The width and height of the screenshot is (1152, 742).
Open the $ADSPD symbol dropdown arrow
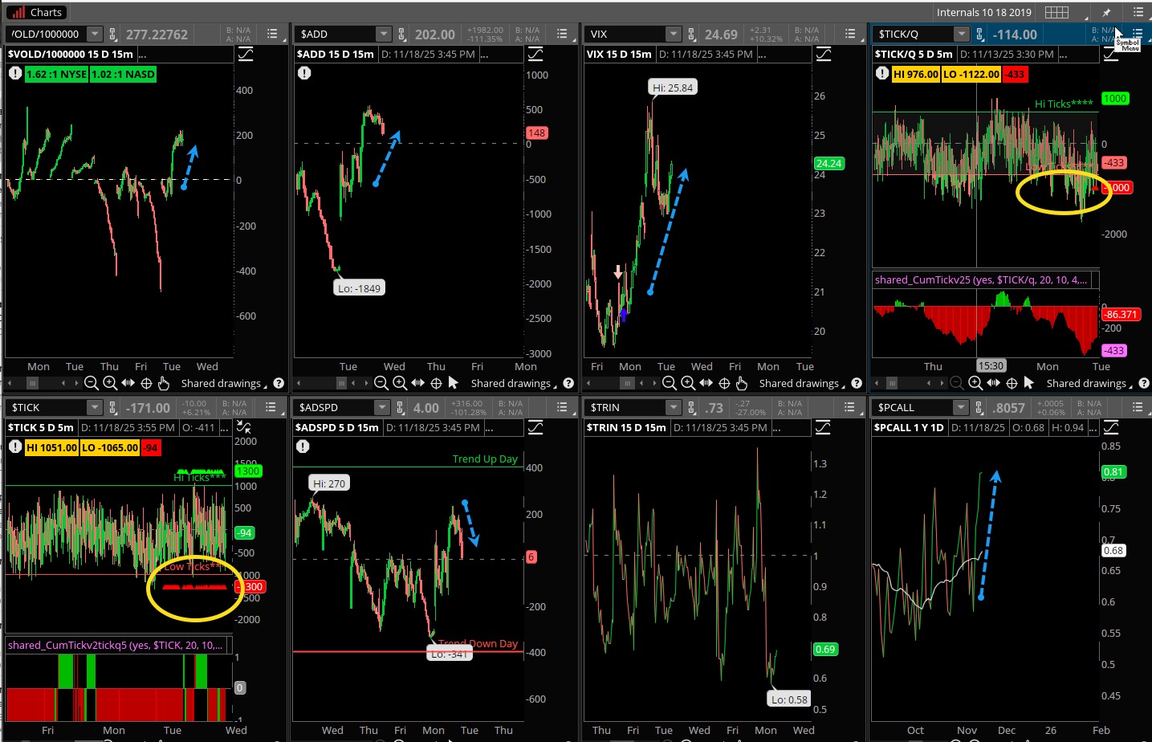[x=382, y=407]
